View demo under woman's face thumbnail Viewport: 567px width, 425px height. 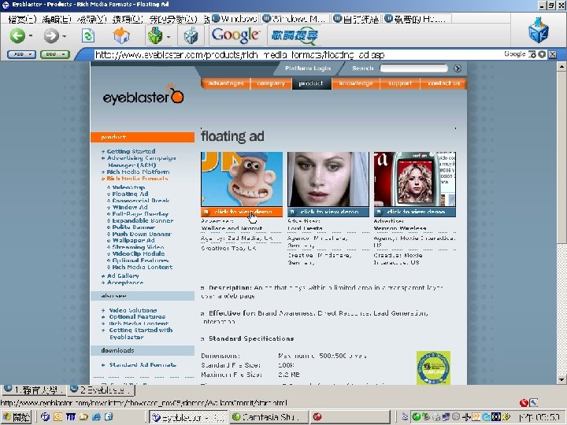click(x=328, y=212)
